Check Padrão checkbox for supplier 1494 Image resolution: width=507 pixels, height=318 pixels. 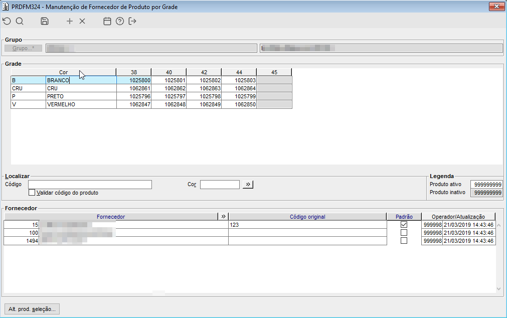coord(404,241)
